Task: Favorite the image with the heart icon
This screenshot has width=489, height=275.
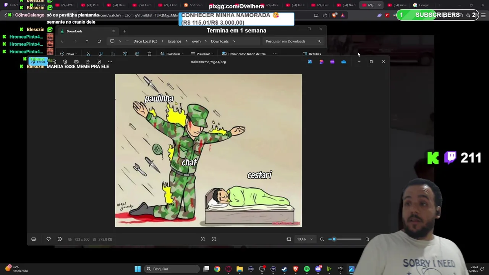Action: tap(49, 239)
